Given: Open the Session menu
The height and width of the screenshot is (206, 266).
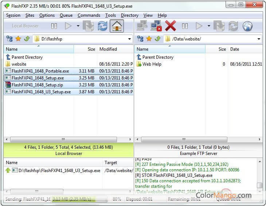Looking at the screenshot, I should point(13,15).
